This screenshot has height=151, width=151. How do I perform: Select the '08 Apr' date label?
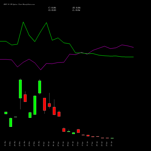(x=63, y=143)
